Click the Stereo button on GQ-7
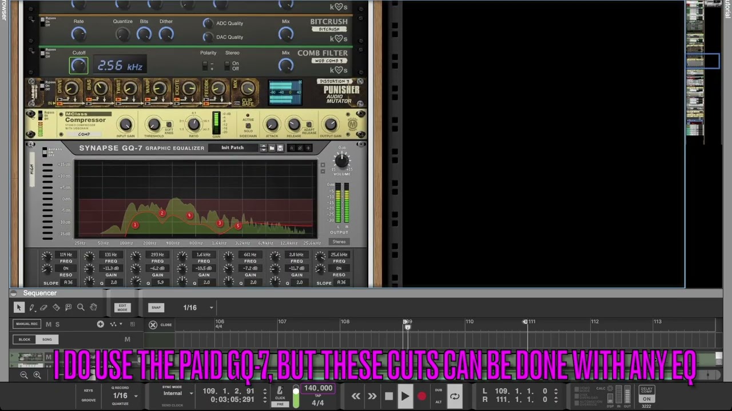732x411 pixels. 339,241
